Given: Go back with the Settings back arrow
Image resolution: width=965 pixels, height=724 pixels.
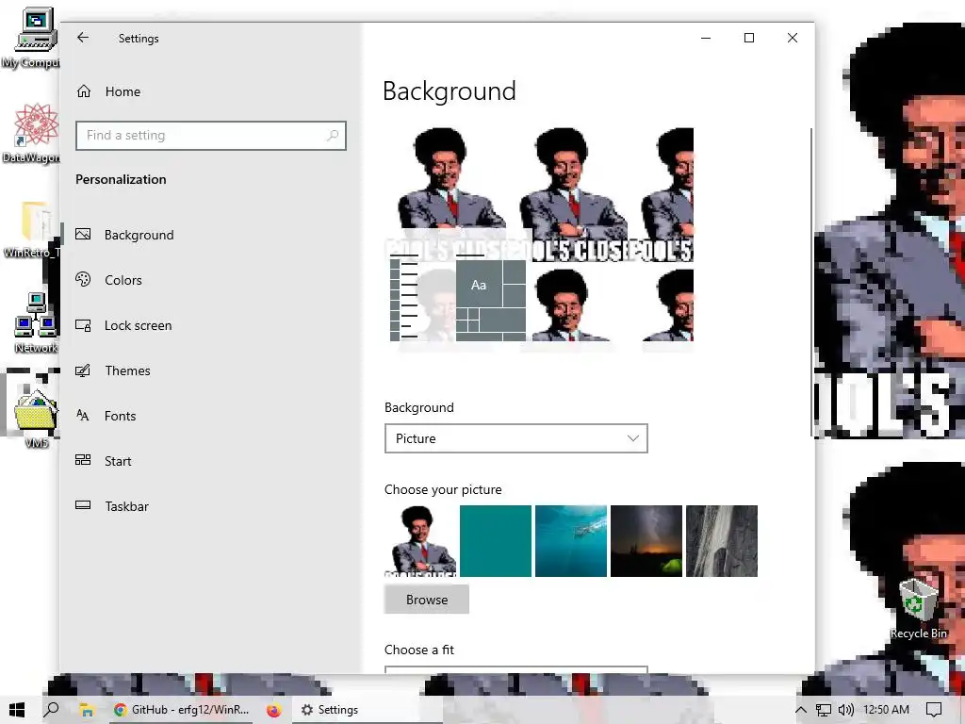Looking at the screenshot, I should coord(83,38).
